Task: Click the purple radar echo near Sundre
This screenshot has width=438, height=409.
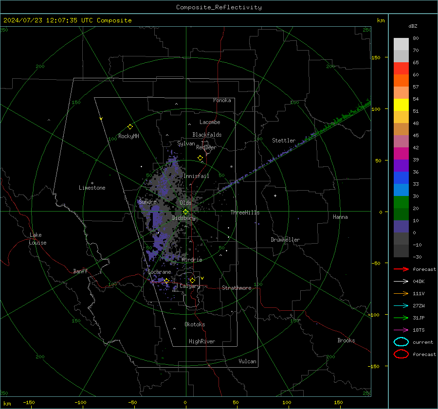Action: (155, 216)
